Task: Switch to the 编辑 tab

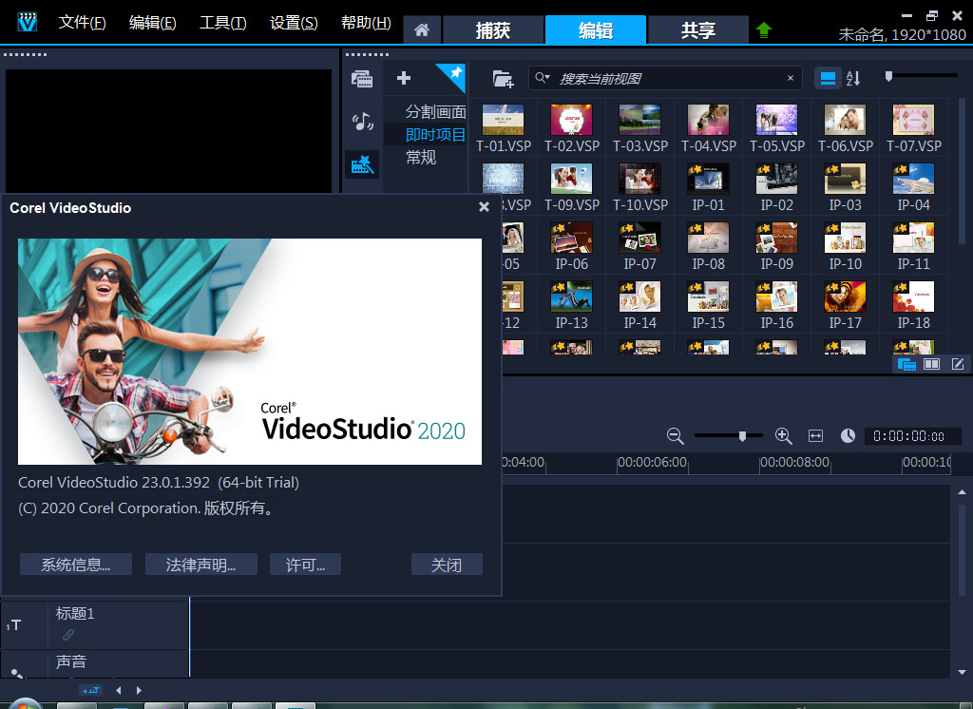Action: click(x=596, y=29)
